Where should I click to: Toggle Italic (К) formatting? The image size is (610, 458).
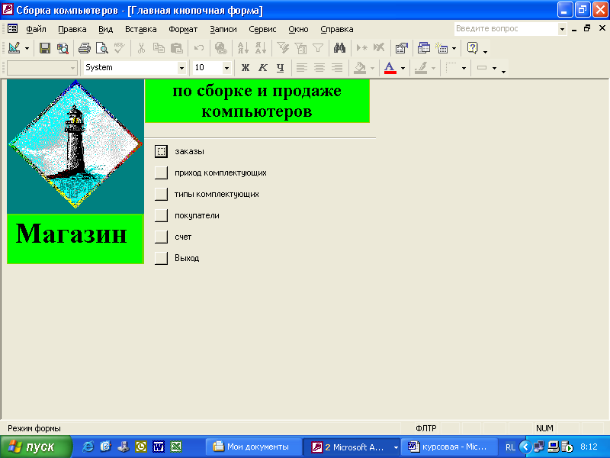coord(263,68)
